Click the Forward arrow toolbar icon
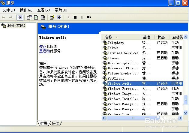 10,17
